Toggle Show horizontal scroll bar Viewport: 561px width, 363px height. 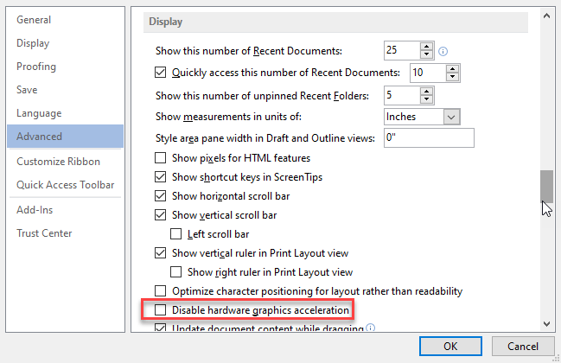point(160,196)
